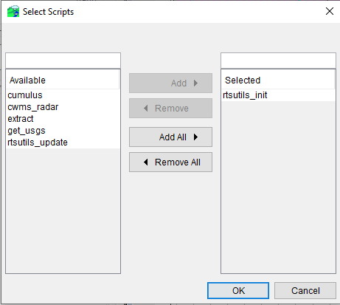340x305 pixels.
Task: Select rtsutils_init in the Selected list
Action: (x=278, y=95)
